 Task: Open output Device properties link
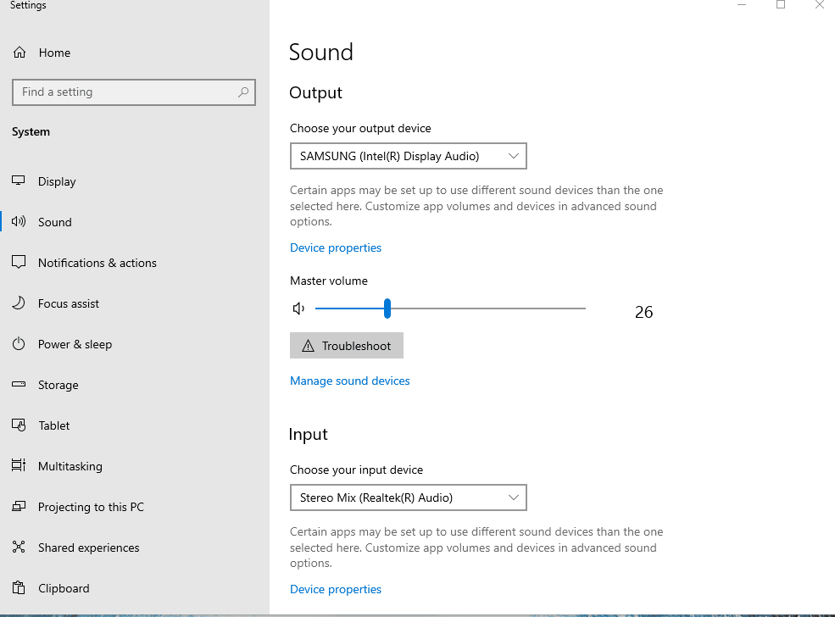[336, 247]
